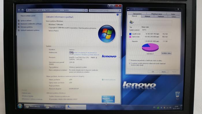Click the disk drive icon in properties dialog

[132, 22]
